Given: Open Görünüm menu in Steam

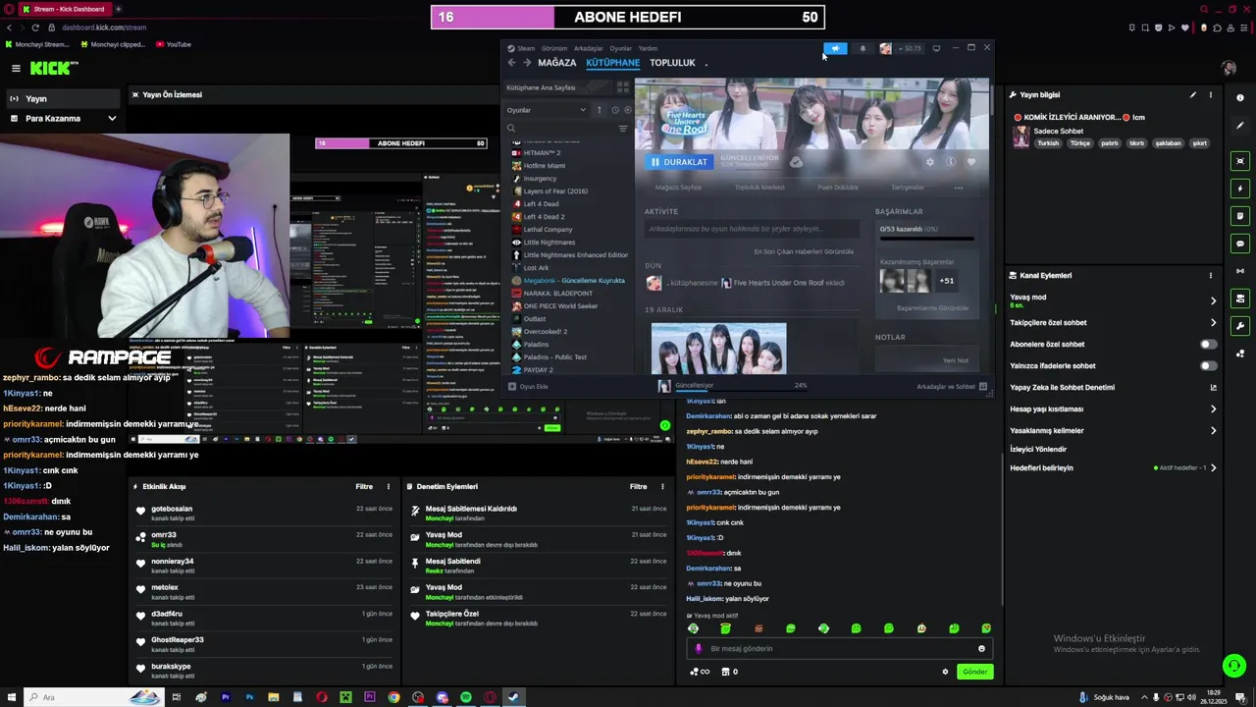Looking at the screenshot, I should click(x=554, y=48).
